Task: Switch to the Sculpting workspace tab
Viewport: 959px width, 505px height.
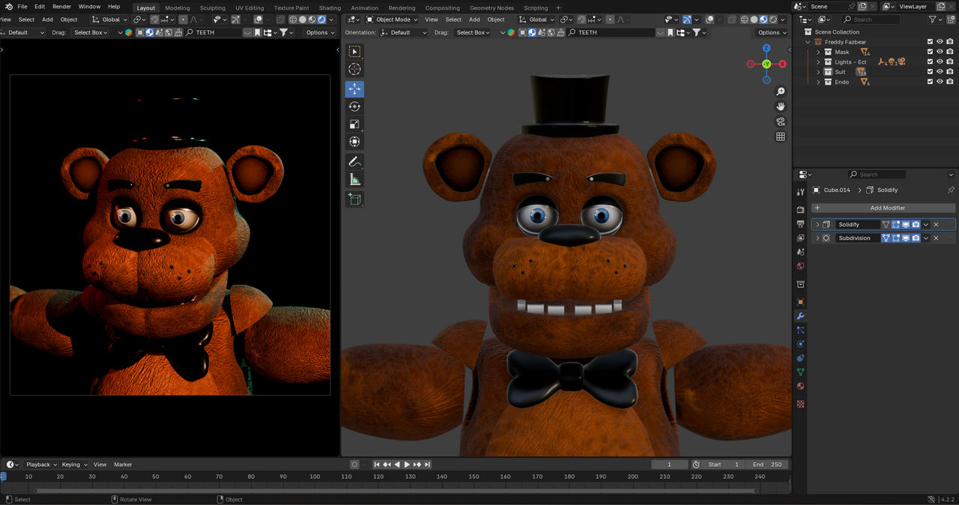Action: tap(212, 7)
